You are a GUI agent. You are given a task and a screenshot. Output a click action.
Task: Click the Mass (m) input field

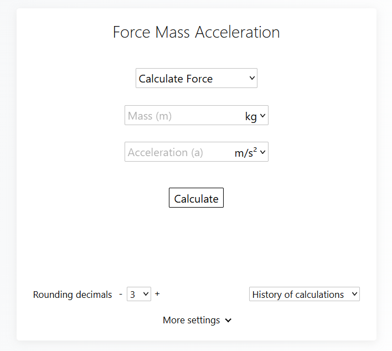[x=183, y=116]
